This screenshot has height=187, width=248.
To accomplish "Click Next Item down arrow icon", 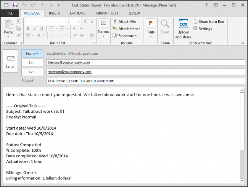I will (51, 5).
